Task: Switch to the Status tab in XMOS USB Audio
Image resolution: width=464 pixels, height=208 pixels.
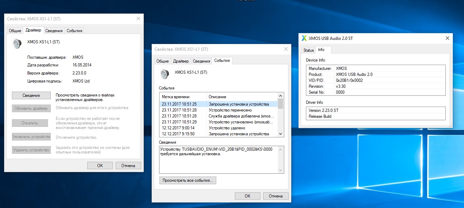Action: pos(309,50)
